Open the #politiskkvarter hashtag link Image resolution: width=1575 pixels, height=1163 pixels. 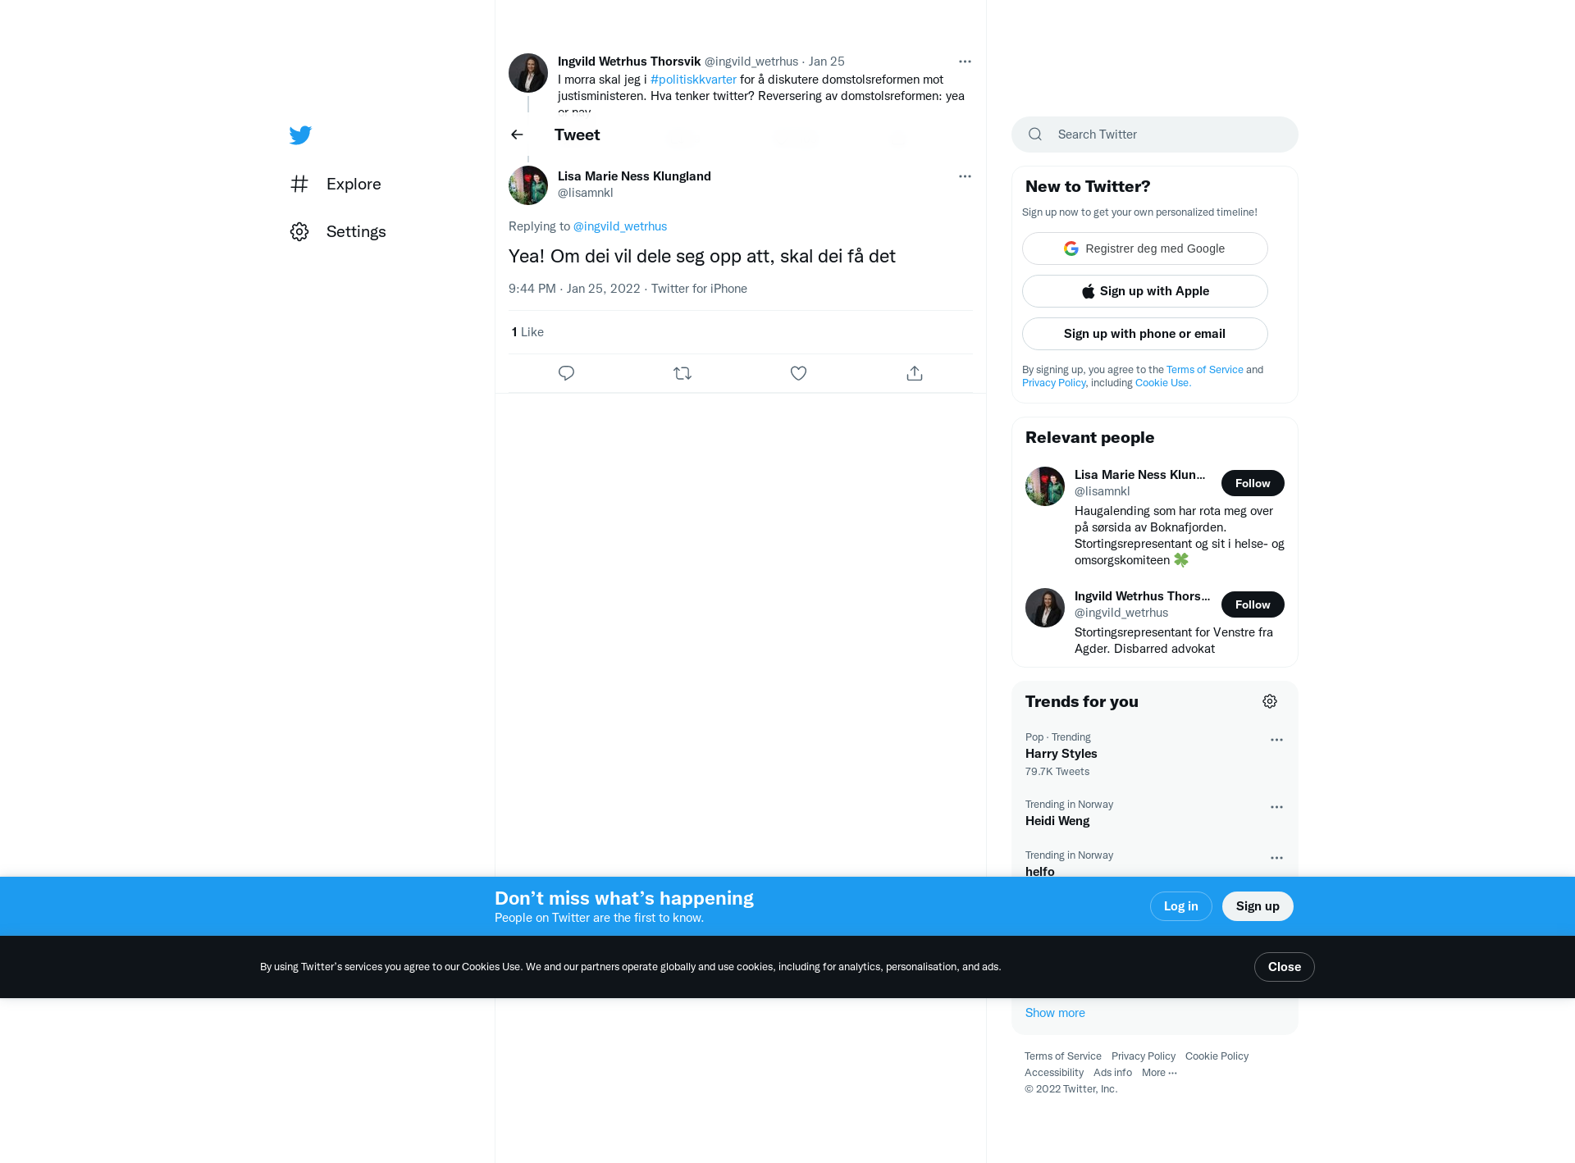[x=693, y=80]
